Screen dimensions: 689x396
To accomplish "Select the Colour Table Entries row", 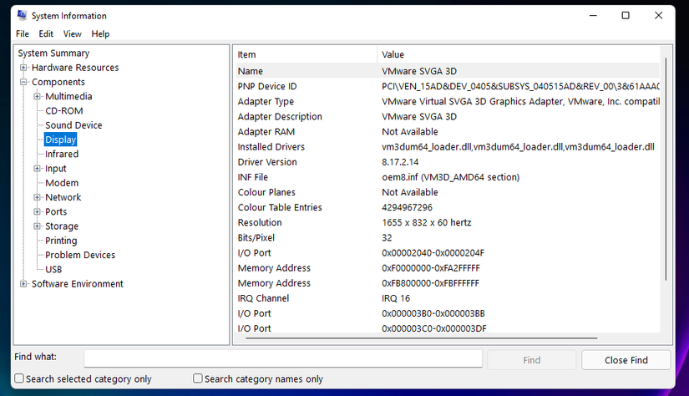I will point(448,207).
